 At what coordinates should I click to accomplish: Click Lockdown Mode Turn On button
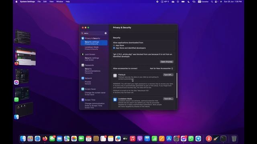(168, 99)
